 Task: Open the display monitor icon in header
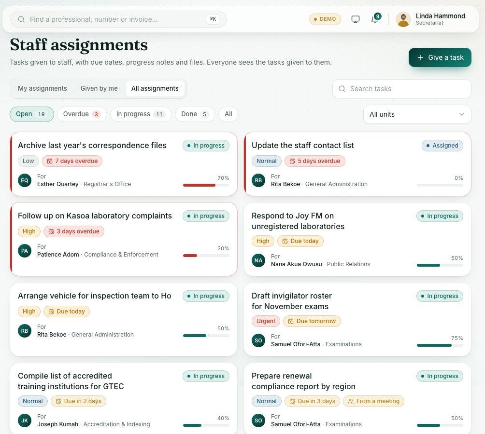click(x=356, y=19)
